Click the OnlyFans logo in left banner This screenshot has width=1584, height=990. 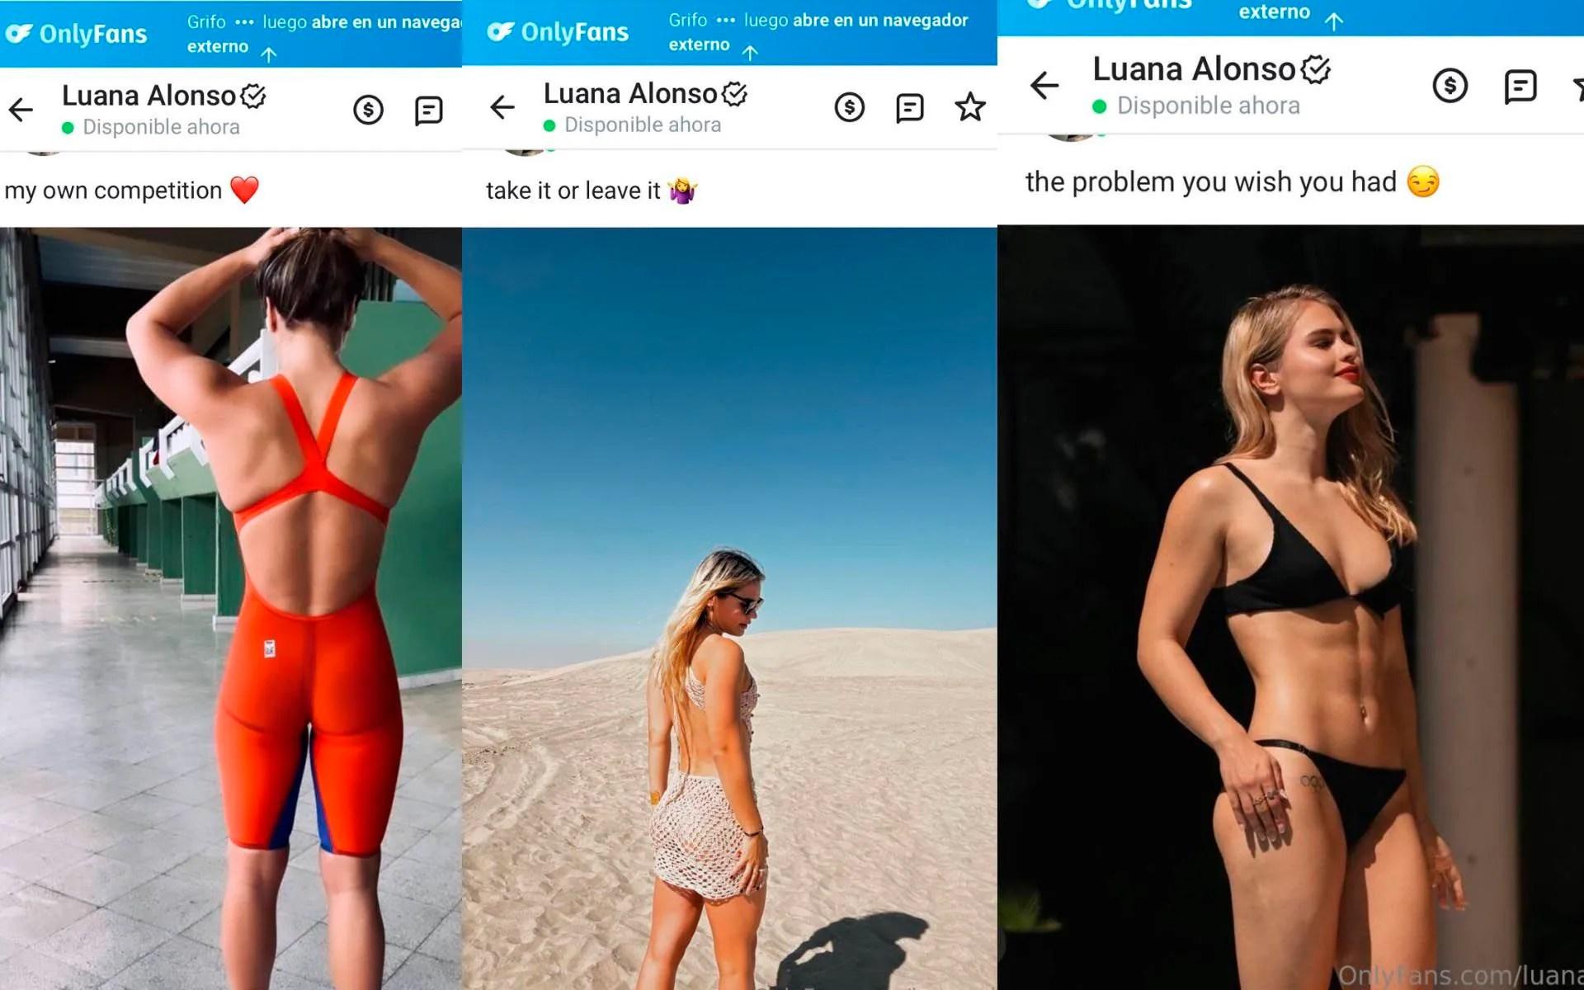76,34
